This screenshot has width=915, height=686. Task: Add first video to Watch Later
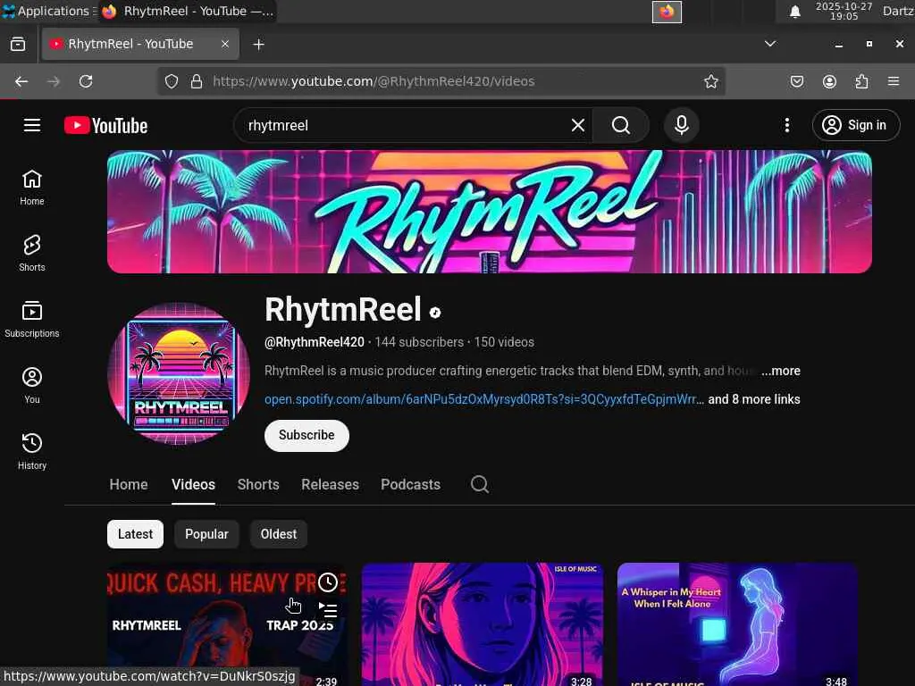[x=328, y=581]
